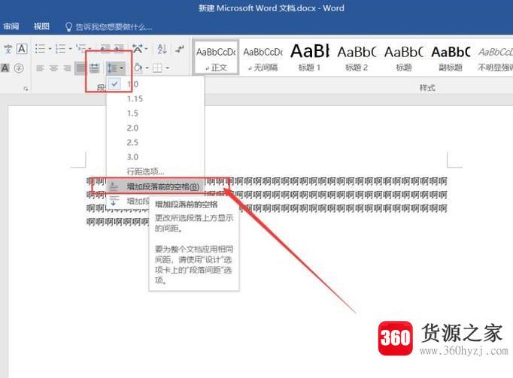The image size is (513, 378).
Task: Apply borders with the borders icon
Action: pyautogui.click(x=158, y=68)
